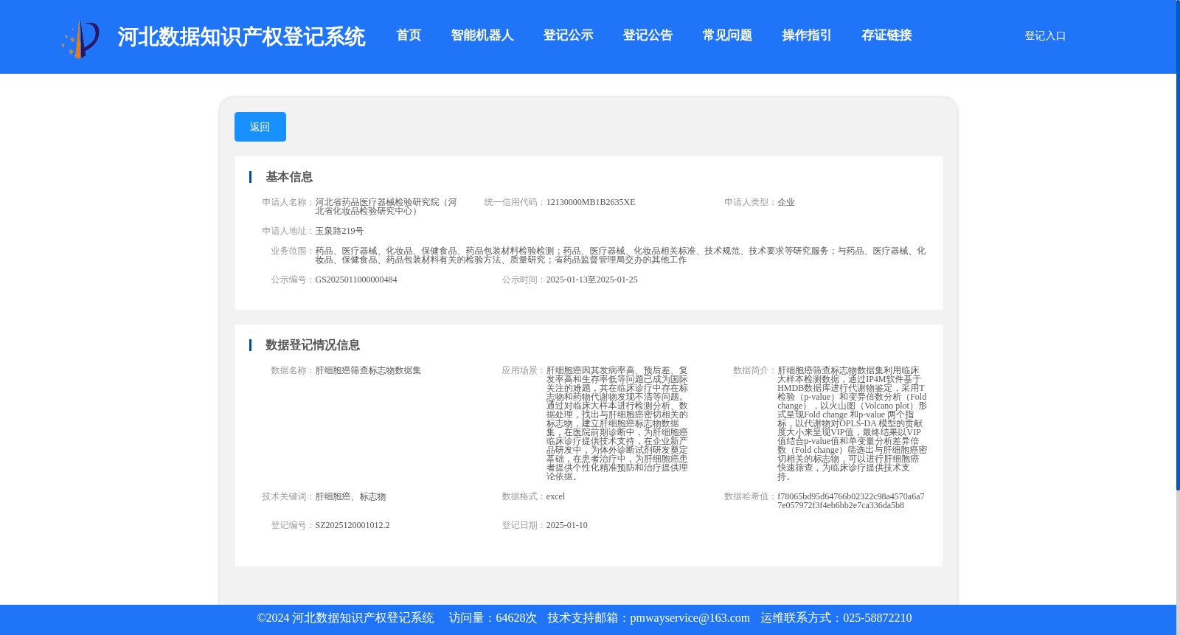Select the 数据简介 description paragraph

pyautogui.click(x=852, y=423)
